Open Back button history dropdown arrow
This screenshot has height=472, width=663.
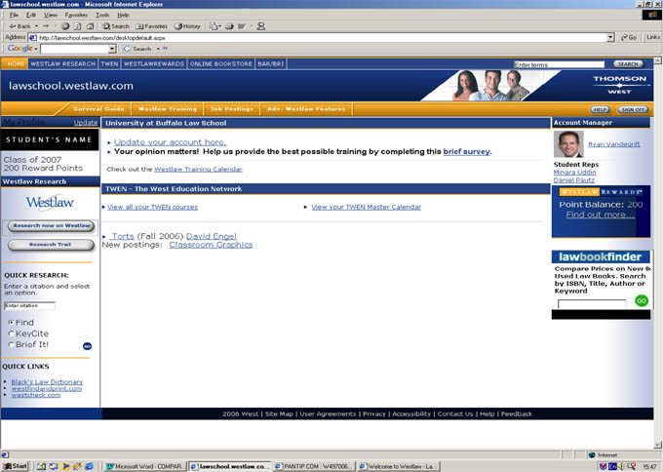(36, 26)
